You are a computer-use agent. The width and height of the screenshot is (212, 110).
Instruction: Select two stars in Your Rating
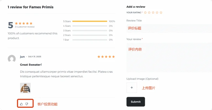click(149, 12)
